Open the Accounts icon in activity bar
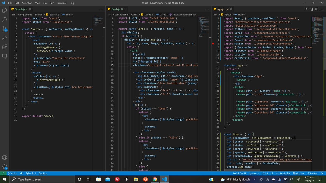This screenshot has width=326, height=183. pos(4,158)
